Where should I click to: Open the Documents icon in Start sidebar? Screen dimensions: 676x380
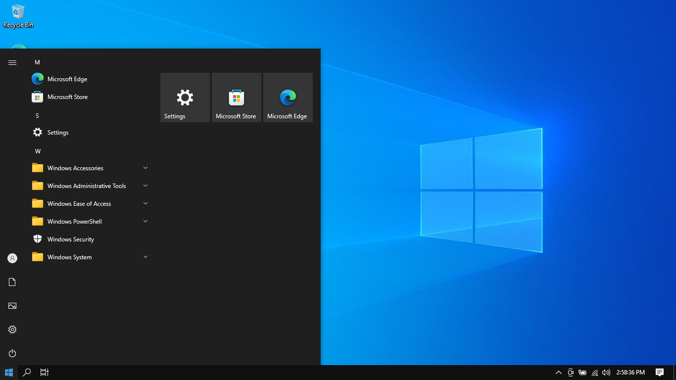pyautogui.click(x=12, y=282)
